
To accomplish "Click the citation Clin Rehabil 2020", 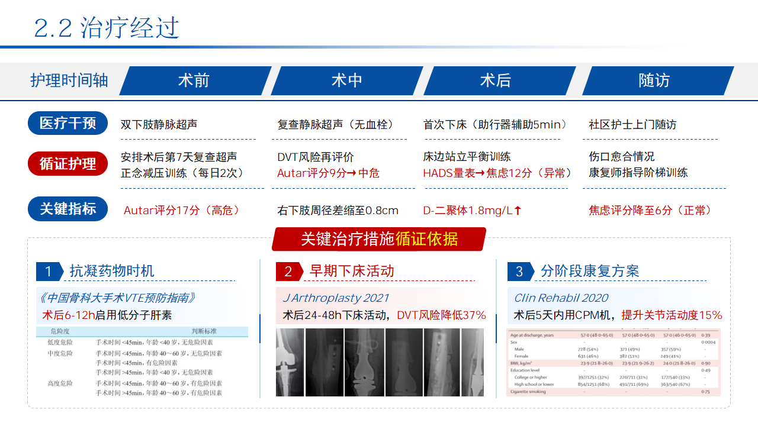I will (561, 298).
